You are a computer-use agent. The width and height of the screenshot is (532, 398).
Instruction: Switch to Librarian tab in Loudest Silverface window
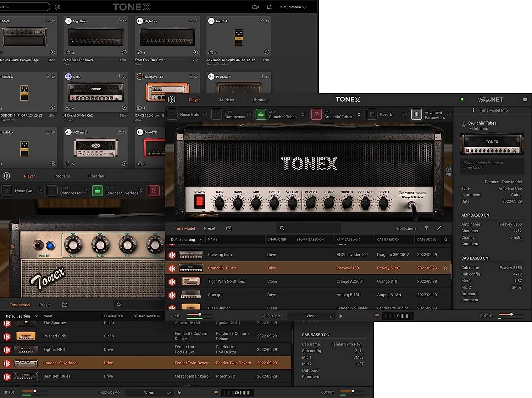click(x=96, y=176)
